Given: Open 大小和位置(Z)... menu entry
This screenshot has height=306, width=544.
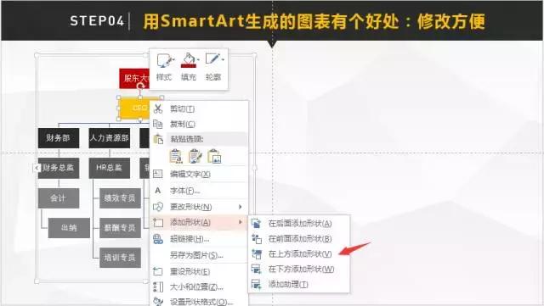Looking at the screenshot, I should click(196, 287).
